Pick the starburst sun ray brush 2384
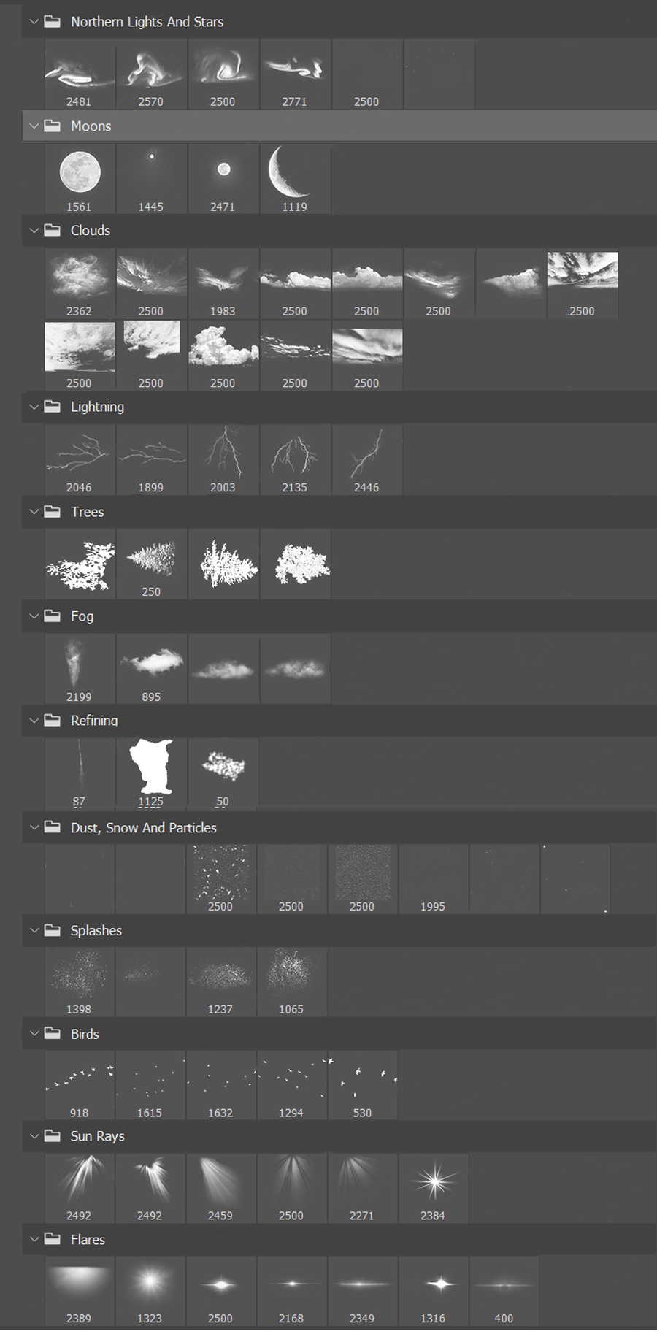 point(433,1182)
